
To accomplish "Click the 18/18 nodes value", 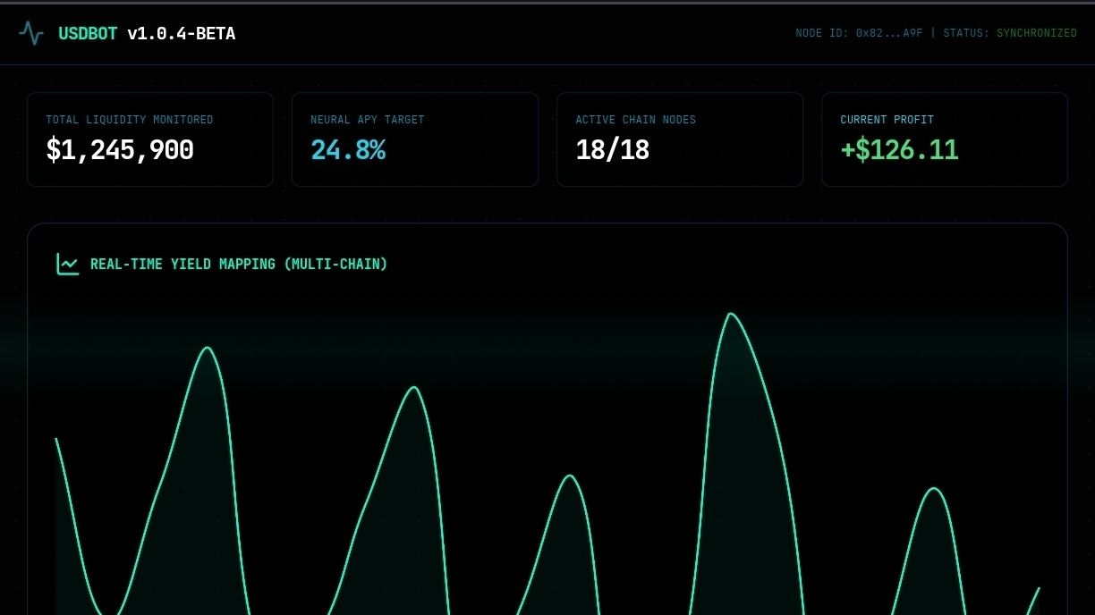I will pos(613,149).
